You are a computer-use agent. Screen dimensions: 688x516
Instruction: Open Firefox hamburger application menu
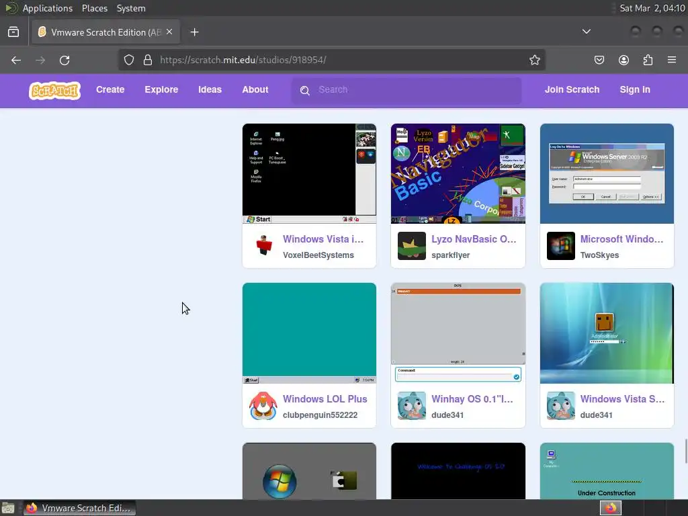click(x=672, y=60)
